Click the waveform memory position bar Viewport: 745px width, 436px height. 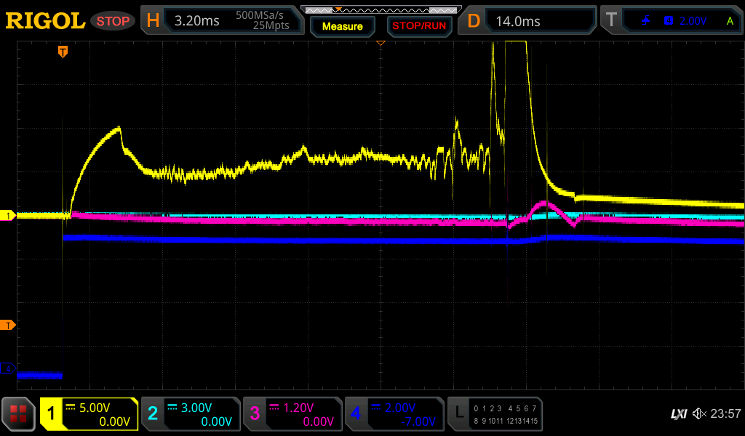coord(380,9)
